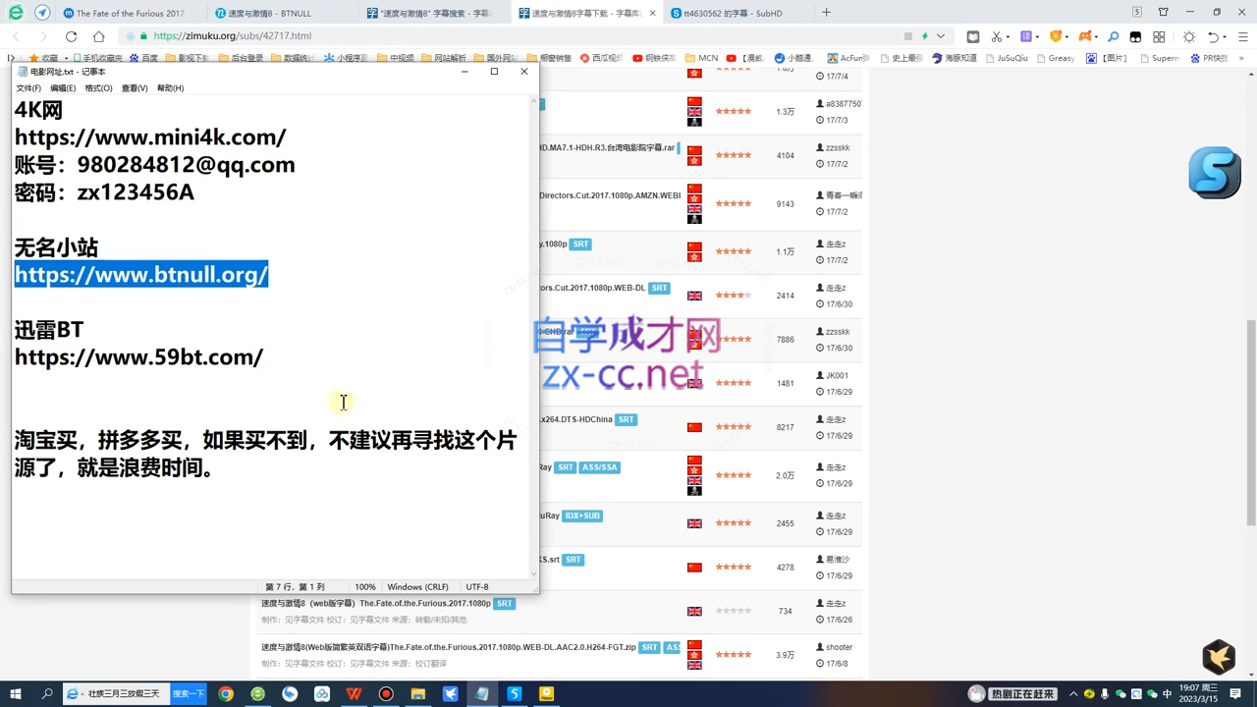Click the magnifier search icon in browser toolbar
Image resolution: width=1257 pixels, height=707 pixels.
[1113, 36]
